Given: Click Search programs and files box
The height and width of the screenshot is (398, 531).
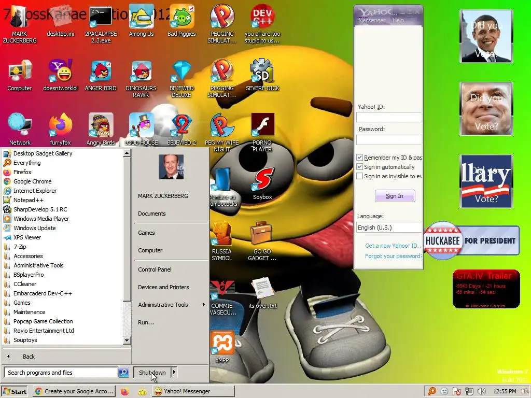Looking at the screenshot, I should click(61, 372).
